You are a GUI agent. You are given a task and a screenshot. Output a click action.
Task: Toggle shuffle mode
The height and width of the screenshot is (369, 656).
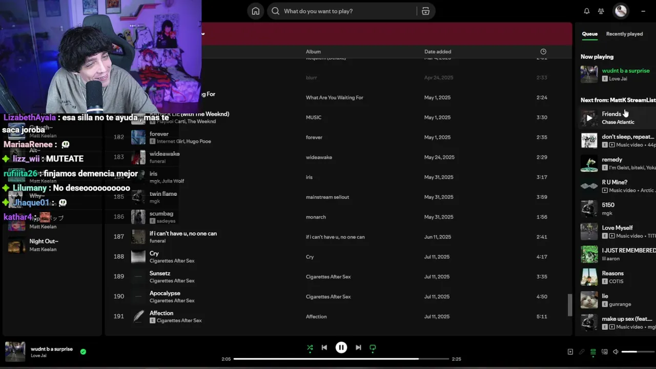point(310,347)
